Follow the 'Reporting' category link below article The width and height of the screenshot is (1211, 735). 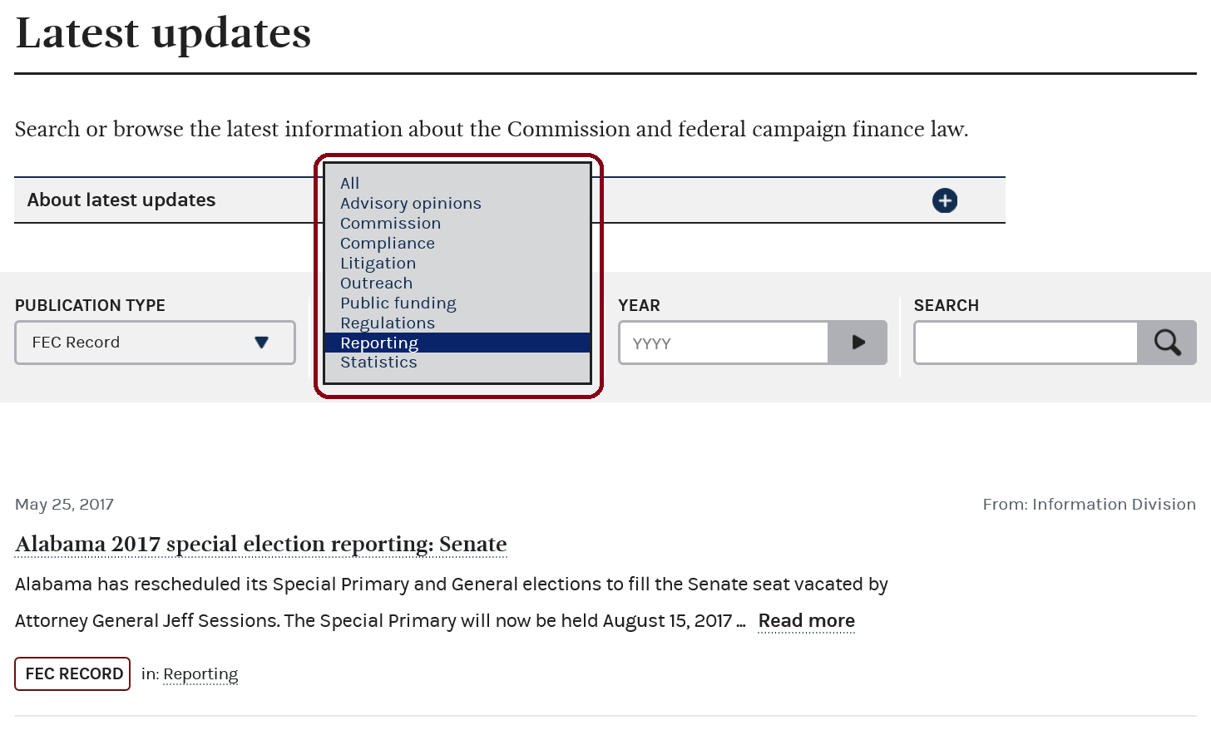point(200,674)
